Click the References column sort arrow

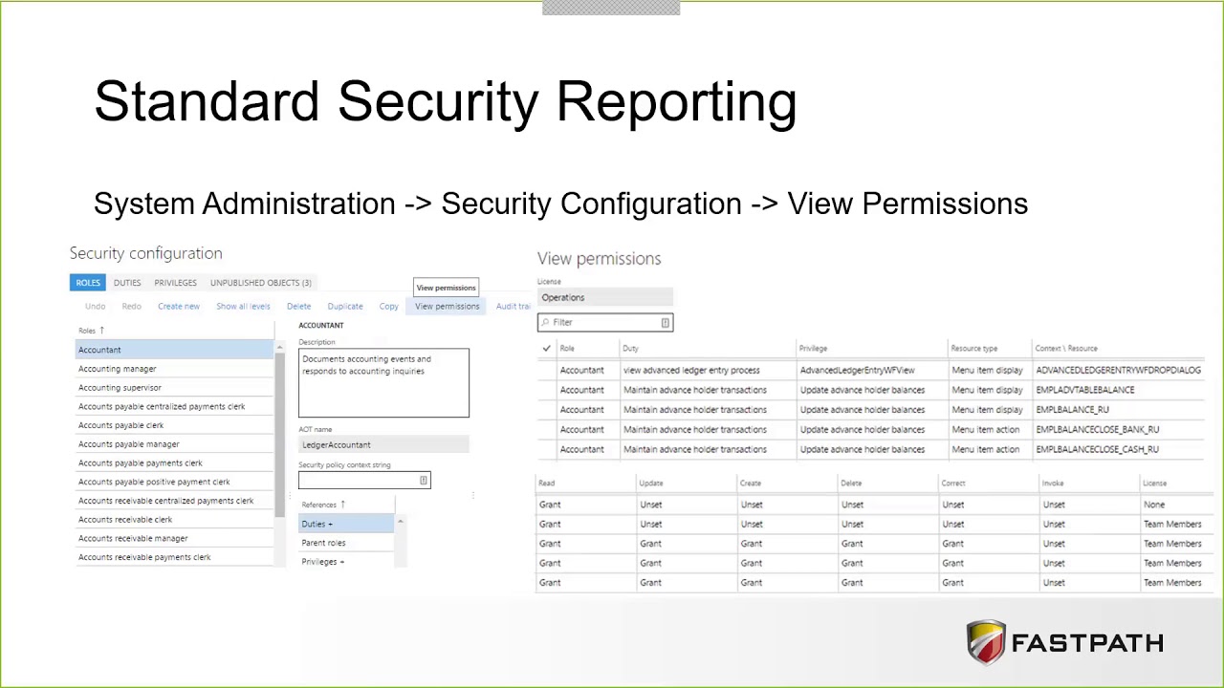click(x=342, y=505)
